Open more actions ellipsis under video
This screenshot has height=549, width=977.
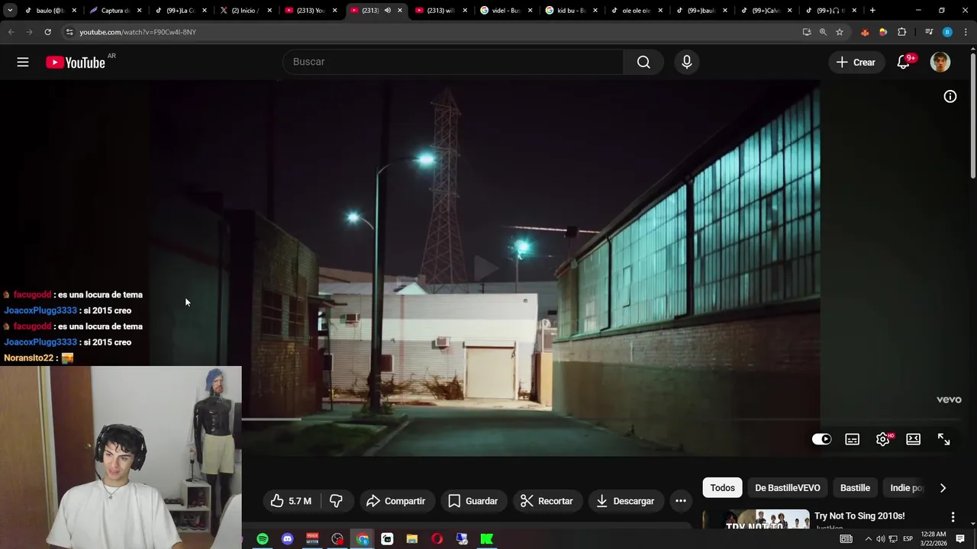(x=681, y=501)
